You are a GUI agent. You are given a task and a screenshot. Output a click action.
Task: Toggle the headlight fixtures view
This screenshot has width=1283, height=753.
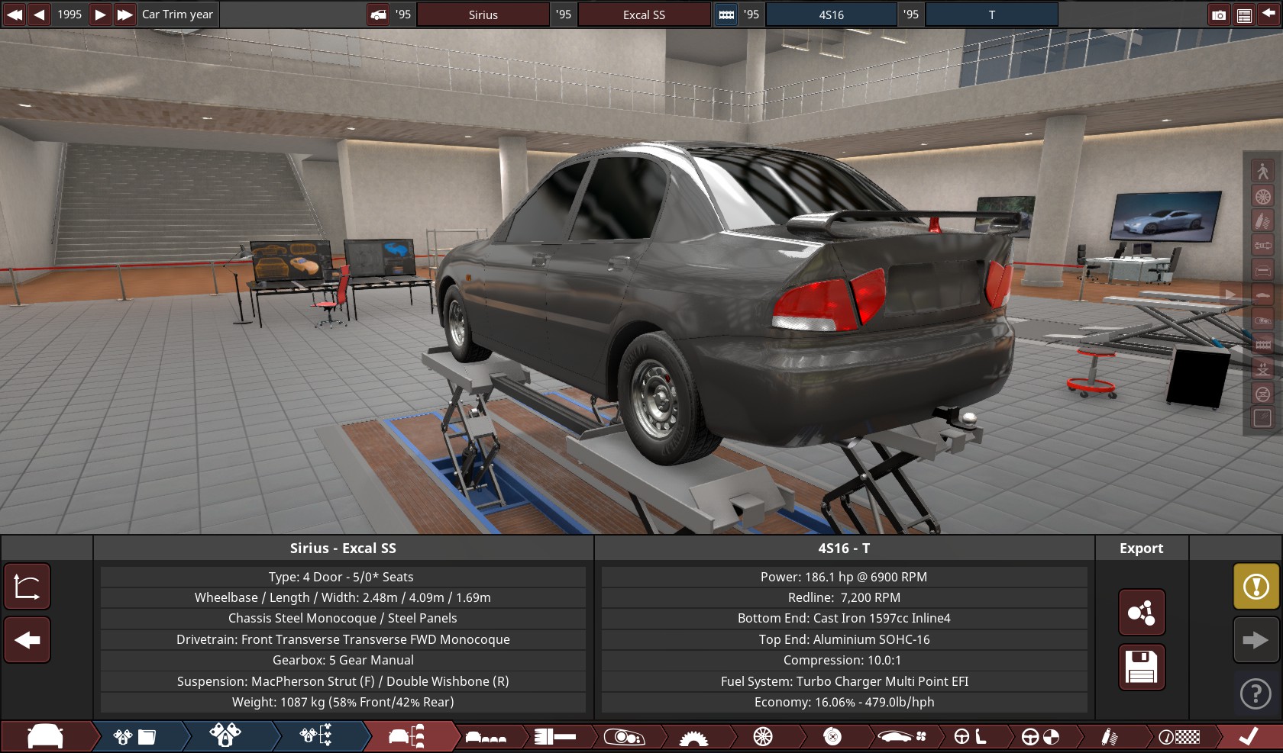[1262, 320]
